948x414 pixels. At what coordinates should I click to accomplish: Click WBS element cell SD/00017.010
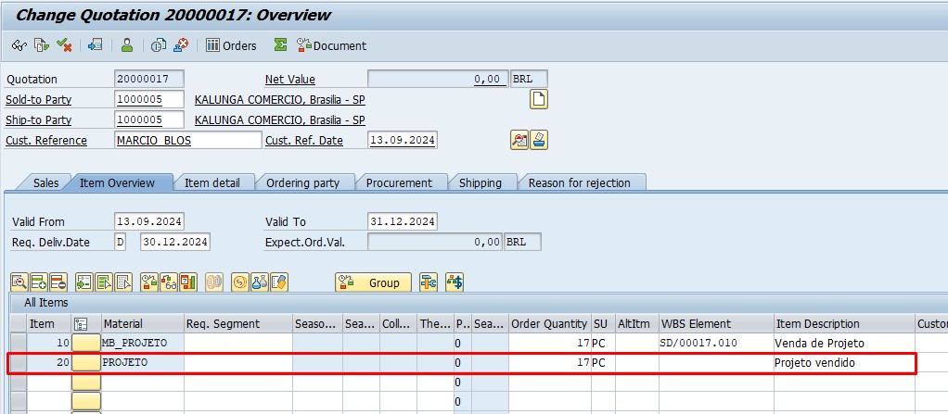(716, 343)
